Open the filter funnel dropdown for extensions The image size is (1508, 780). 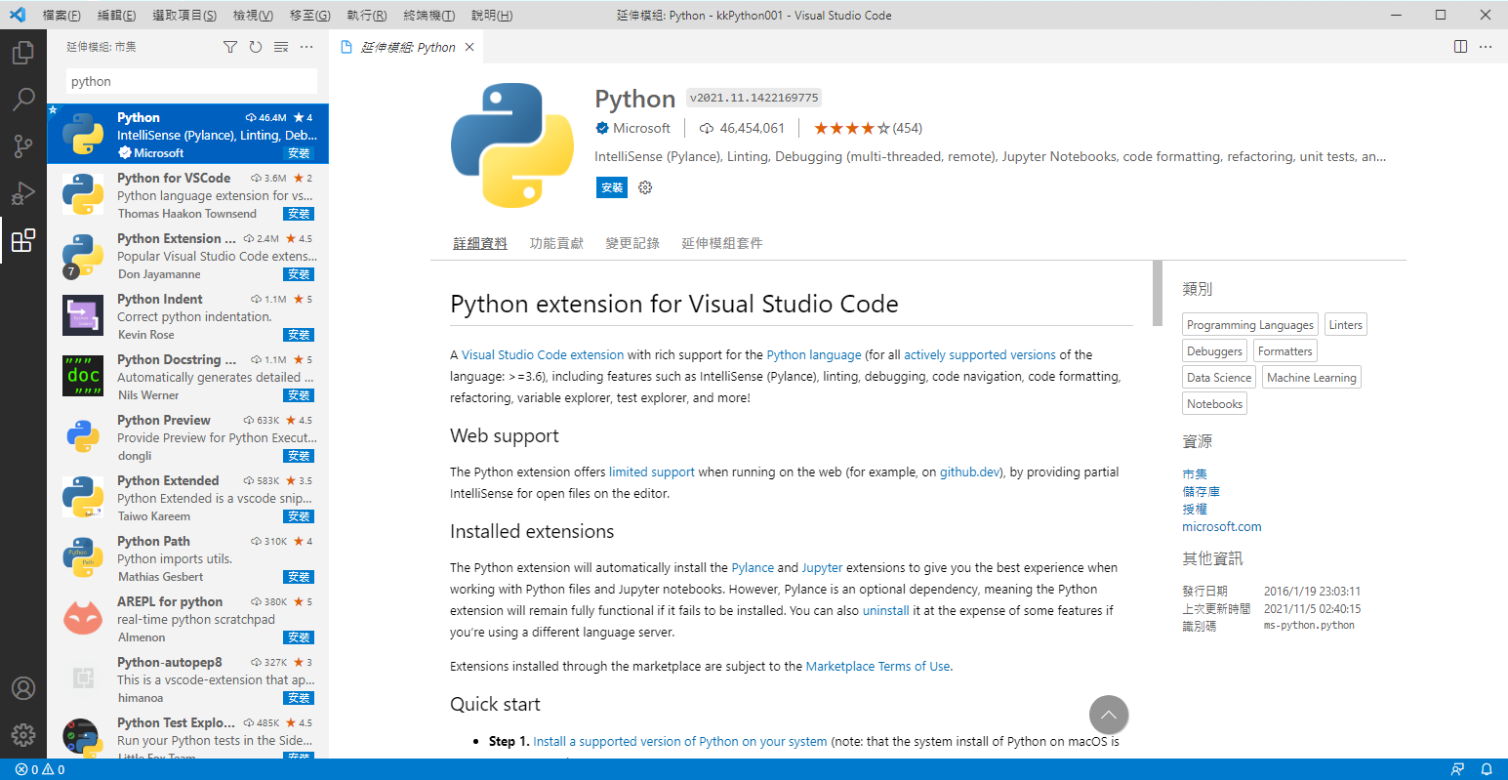pyautogui.click(x=230, y=46)
